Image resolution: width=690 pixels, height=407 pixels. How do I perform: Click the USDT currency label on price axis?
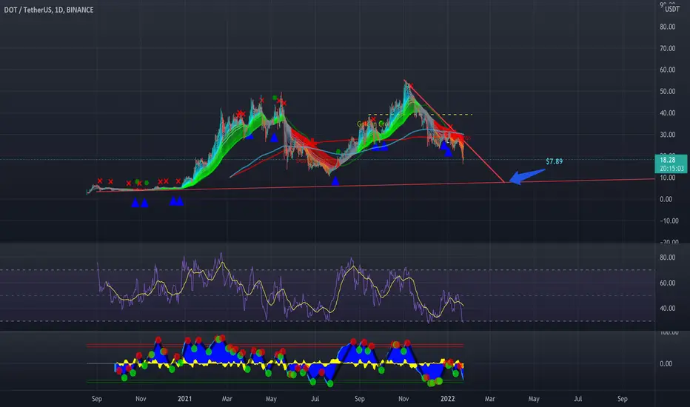coord(672,9)
